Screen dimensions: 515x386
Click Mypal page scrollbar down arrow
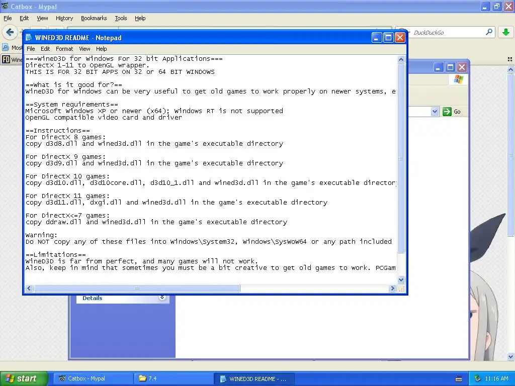(511, 356)
